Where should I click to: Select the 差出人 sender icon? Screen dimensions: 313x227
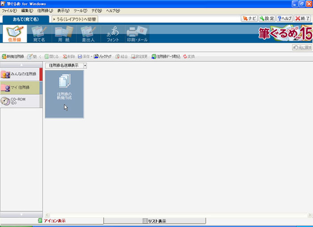tap(89, 34)
